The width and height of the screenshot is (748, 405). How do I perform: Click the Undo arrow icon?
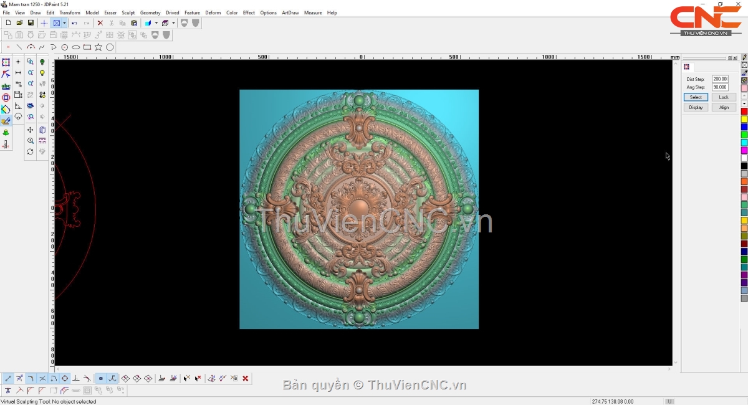point(74,23)
